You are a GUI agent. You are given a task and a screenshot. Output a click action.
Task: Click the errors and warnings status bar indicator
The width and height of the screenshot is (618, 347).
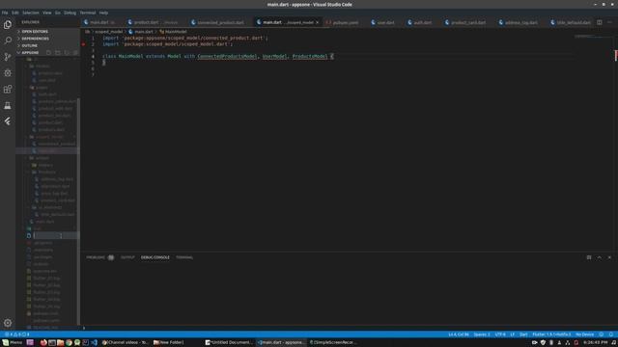click(x=16, y=334)
